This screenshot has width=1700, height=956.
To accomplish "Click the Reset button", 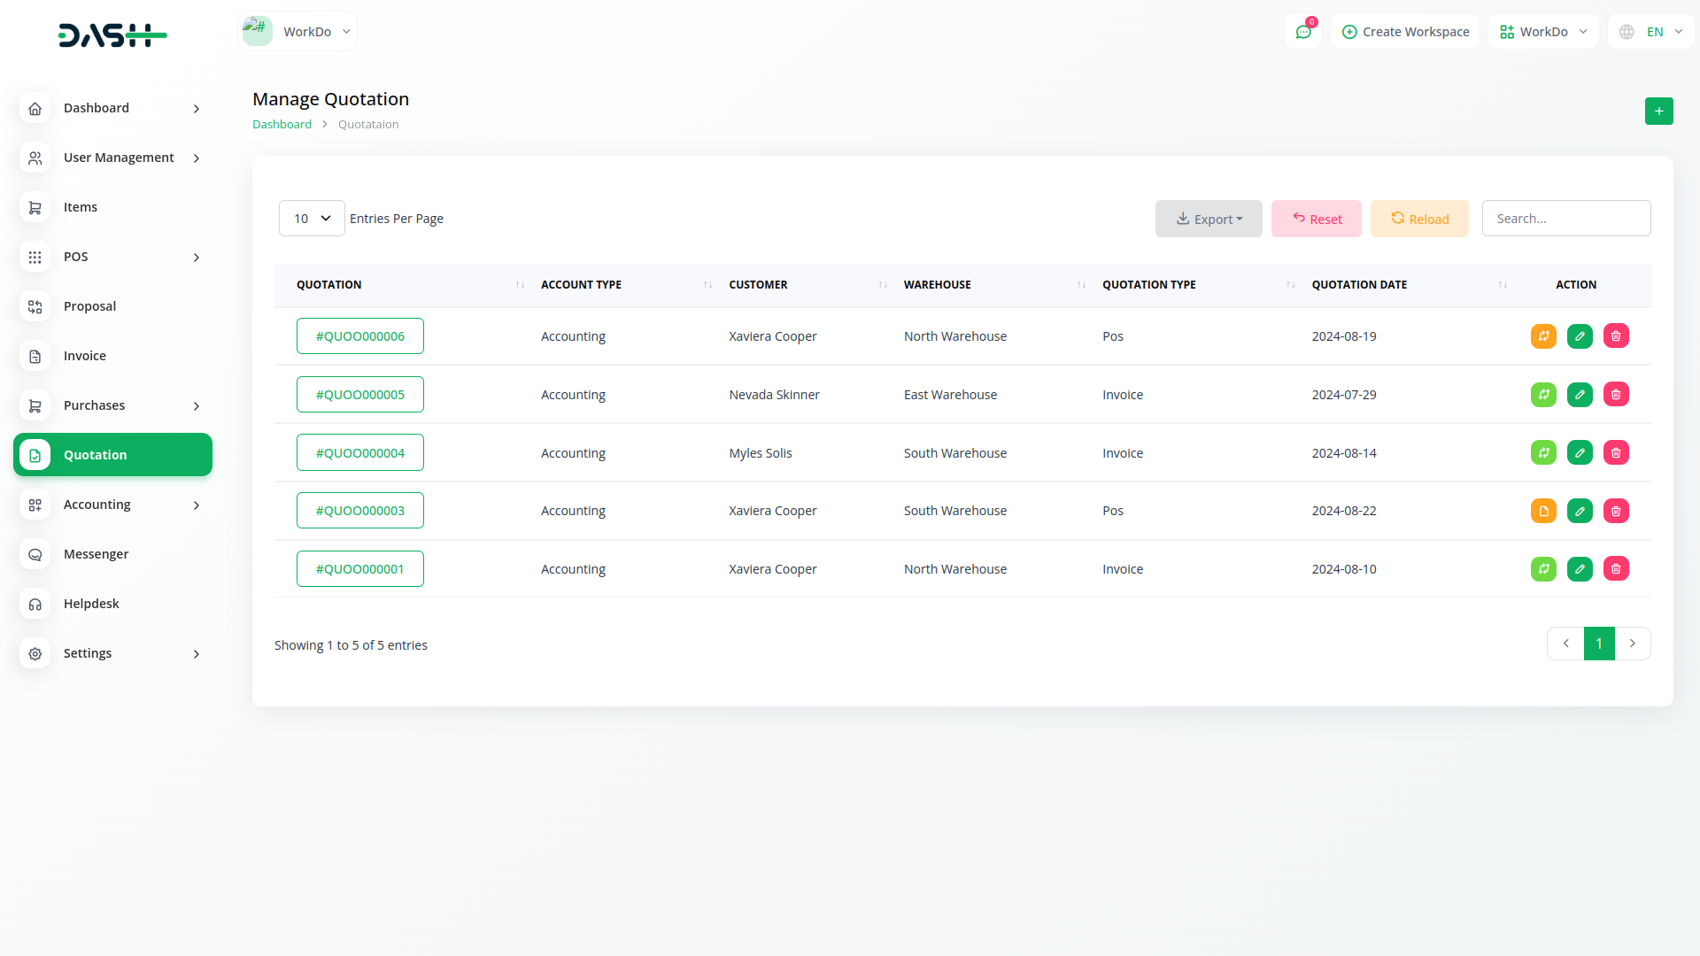I will (x=1316, y=219).
